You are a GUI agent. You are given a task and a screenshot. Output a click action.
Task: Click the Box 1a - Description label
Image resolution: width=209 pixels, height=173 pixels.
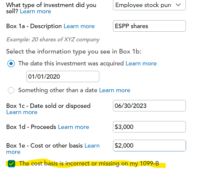click(34, 26)
